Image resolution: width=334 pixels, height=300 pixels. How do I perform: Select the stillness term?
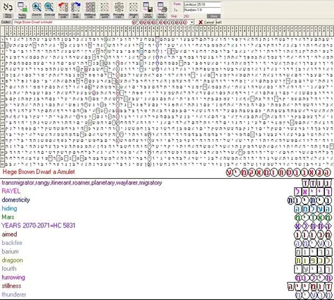coord(11,286)
